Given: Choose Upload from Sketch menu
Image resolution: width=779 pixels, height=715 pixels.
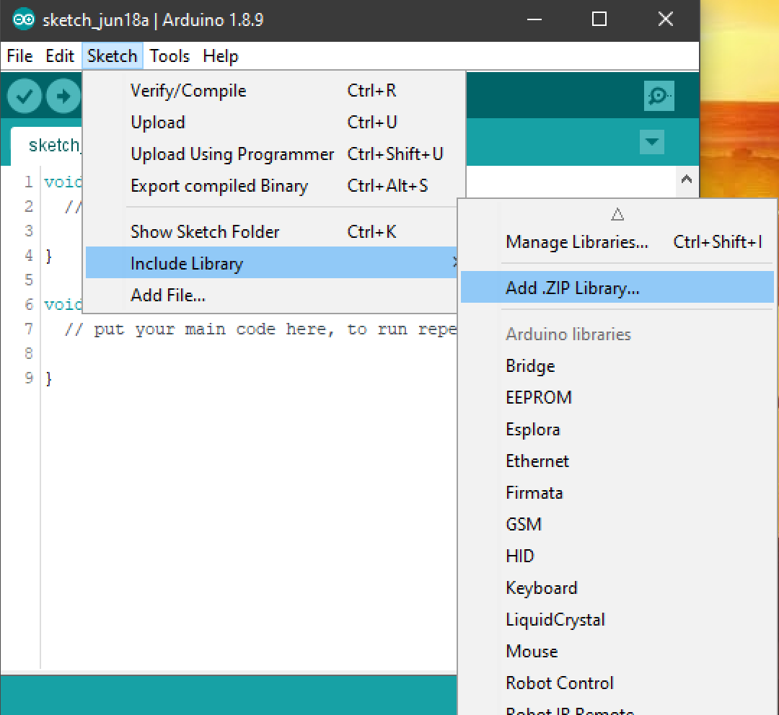Looking at the screenshot, I should pos(271,123).
